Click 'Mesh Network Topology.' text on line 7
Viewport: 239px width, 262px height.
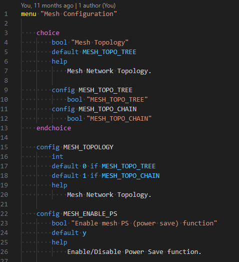click(109, 71)
